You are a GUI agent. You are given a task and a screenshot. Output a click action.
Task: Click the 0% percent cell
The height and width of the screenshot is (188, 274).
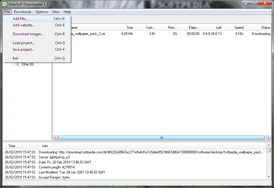click(175, 34)
